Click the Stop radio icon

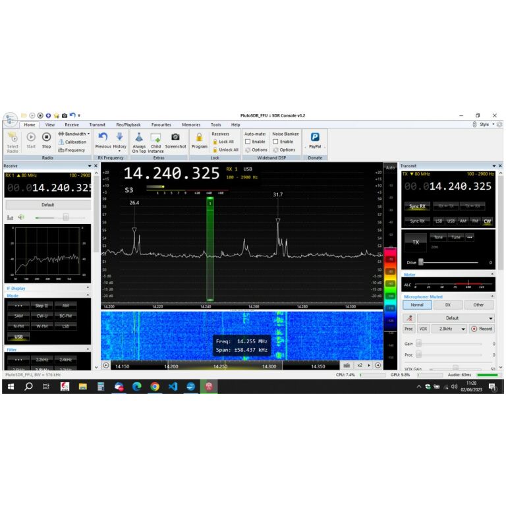coord(46,137)
